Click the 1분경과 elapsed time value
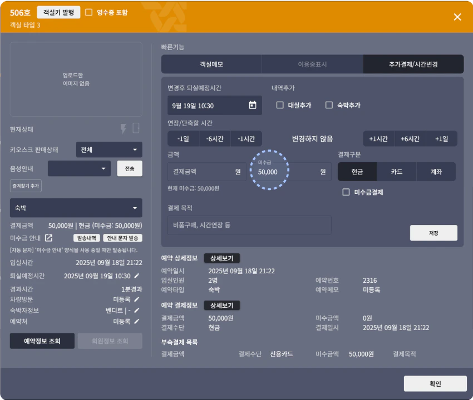Screen dimensions: 473x400 (131, 289)
